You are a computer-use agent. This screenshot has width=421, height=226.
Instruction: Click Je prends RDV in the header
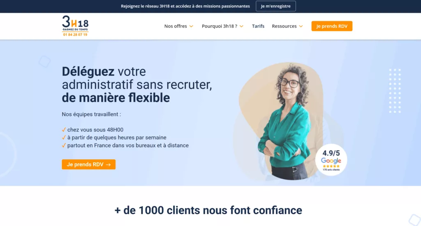pos(332,26)
